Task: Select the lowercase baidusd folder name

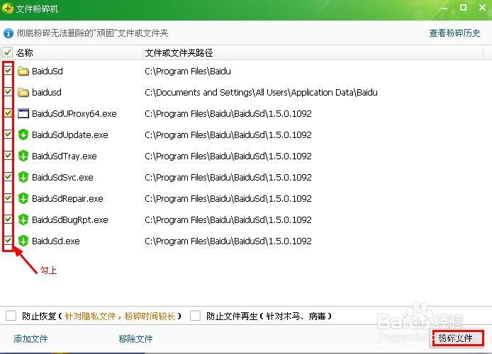Action: pyautogui.click(x=47, y=93)
